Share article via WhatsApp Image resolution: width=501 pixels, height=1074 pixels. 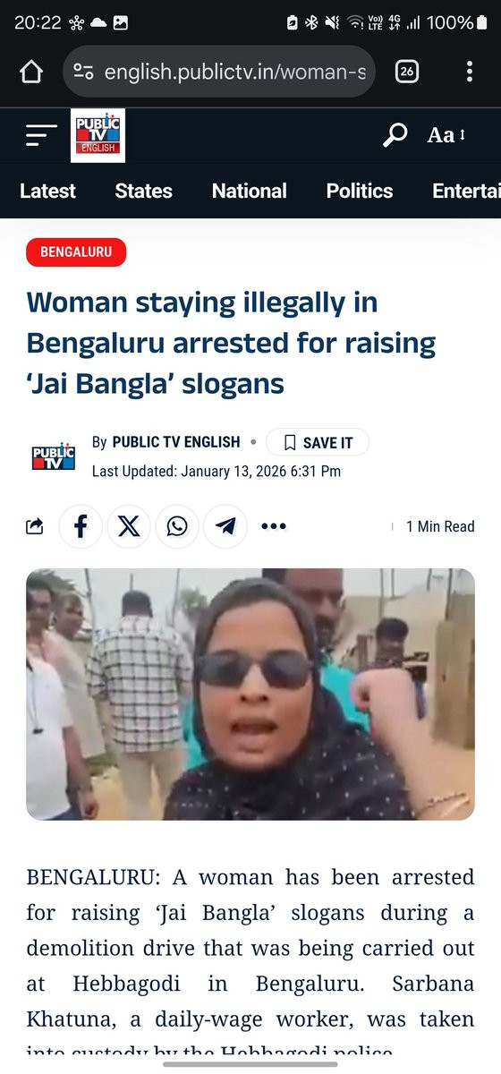(x=177, y=526)
